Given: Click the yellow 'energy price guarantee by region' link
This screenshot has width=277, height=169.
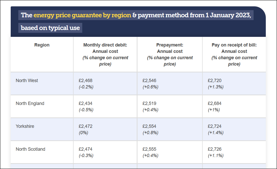Looking at the screenshot, I should pos(82,15).
